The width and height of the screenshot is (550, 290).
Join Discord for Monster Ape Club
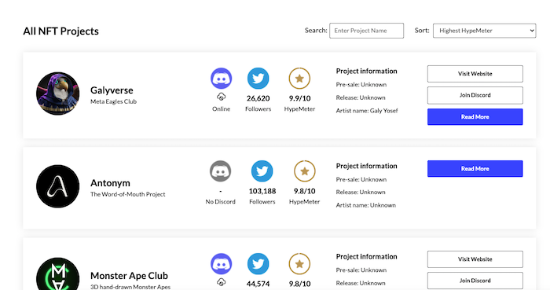point(475,281)
